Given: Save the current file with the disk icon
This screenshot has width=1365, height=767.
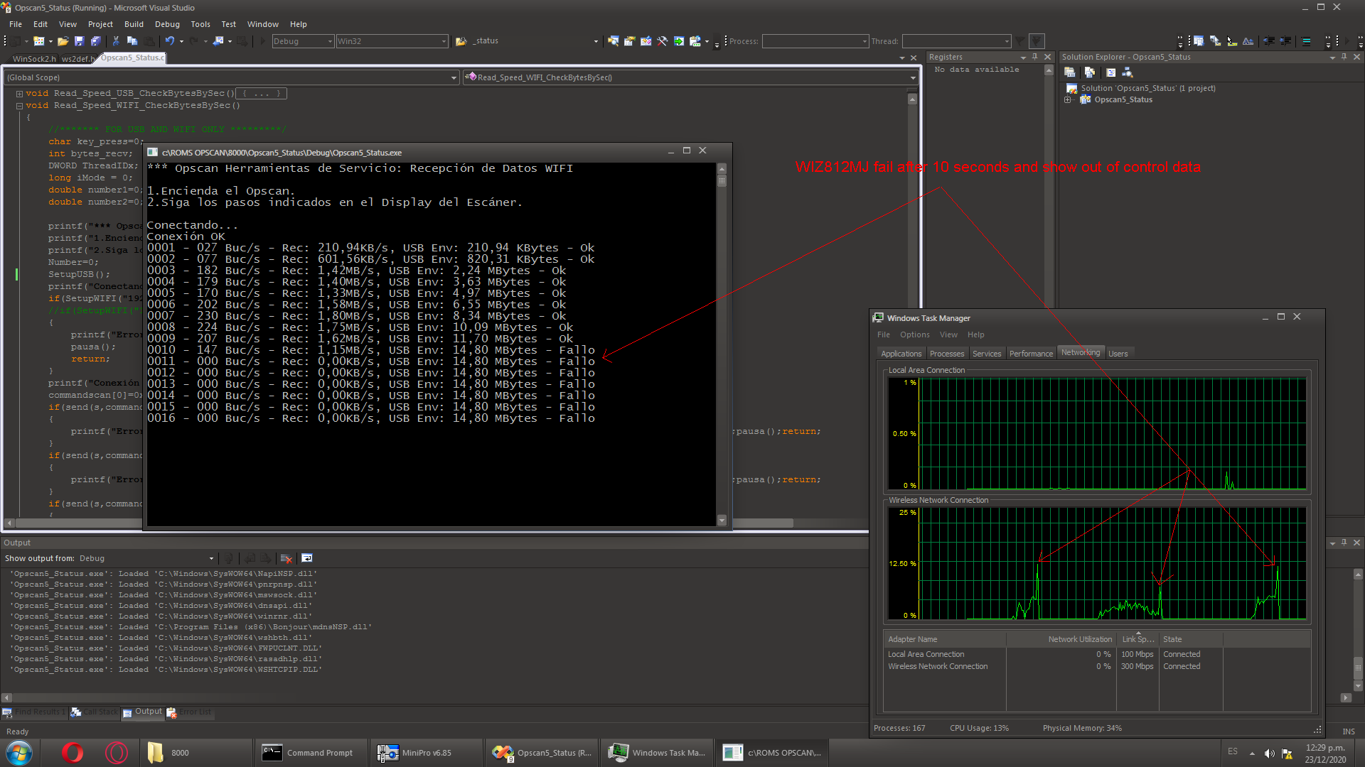Looking at the screenshot, I should point(79,41).
